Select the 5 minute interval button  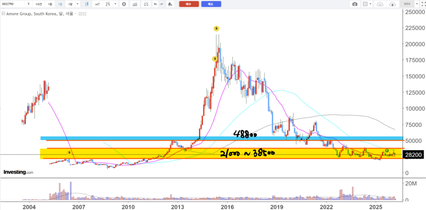[28, 4]
